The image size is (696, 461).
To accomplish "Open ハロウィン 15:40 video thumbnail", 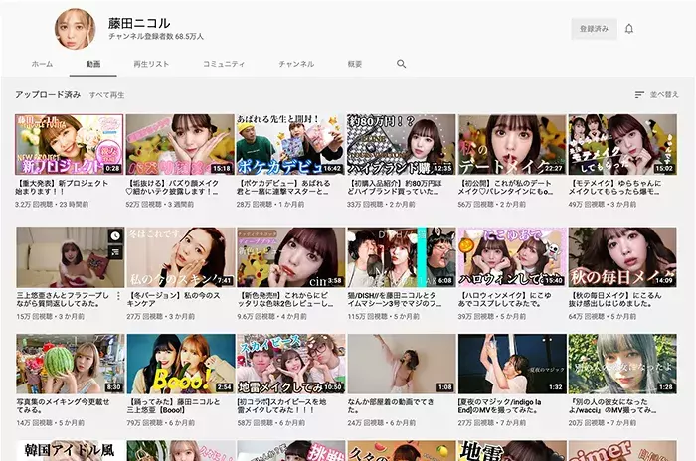I will pyautogui.click(x=512, y=257).
